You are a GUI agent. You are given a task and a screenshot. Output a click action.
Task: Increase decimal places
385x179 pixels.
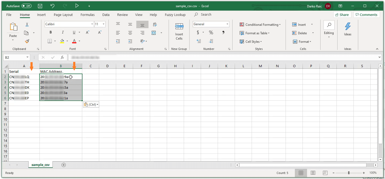pos(199,41)
